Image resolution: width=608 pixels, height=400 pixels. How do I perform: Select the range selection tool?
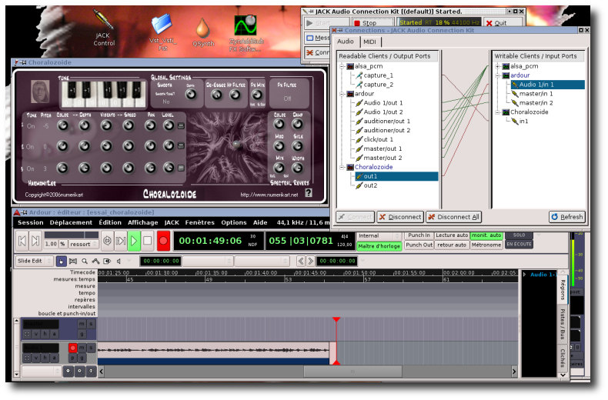coord(73,262)
